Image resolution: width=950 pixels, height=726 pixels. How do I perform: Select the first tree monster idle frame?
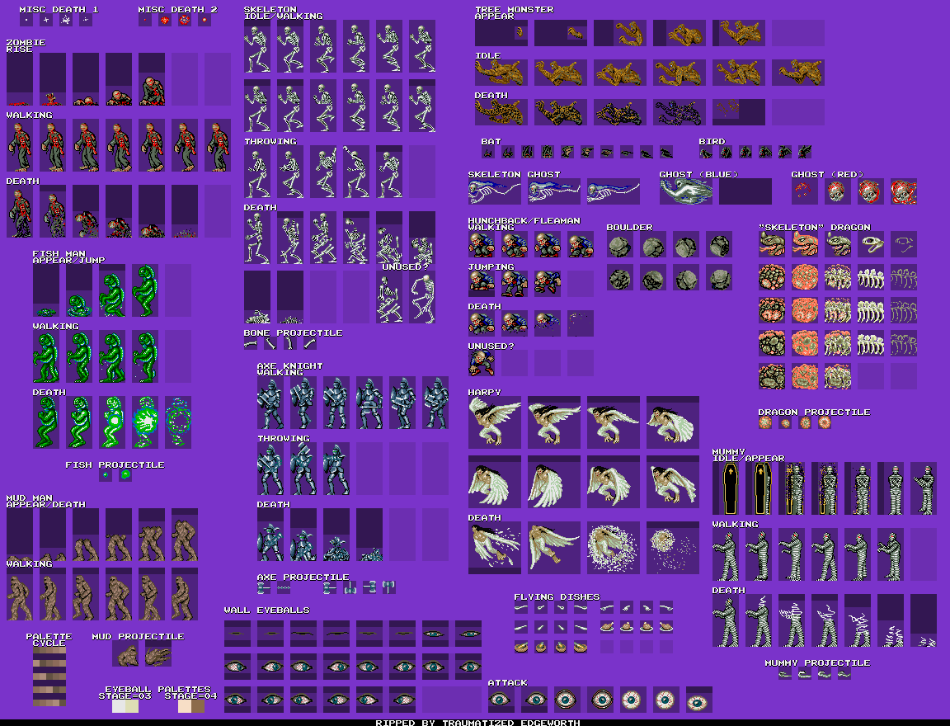[501, 73]
